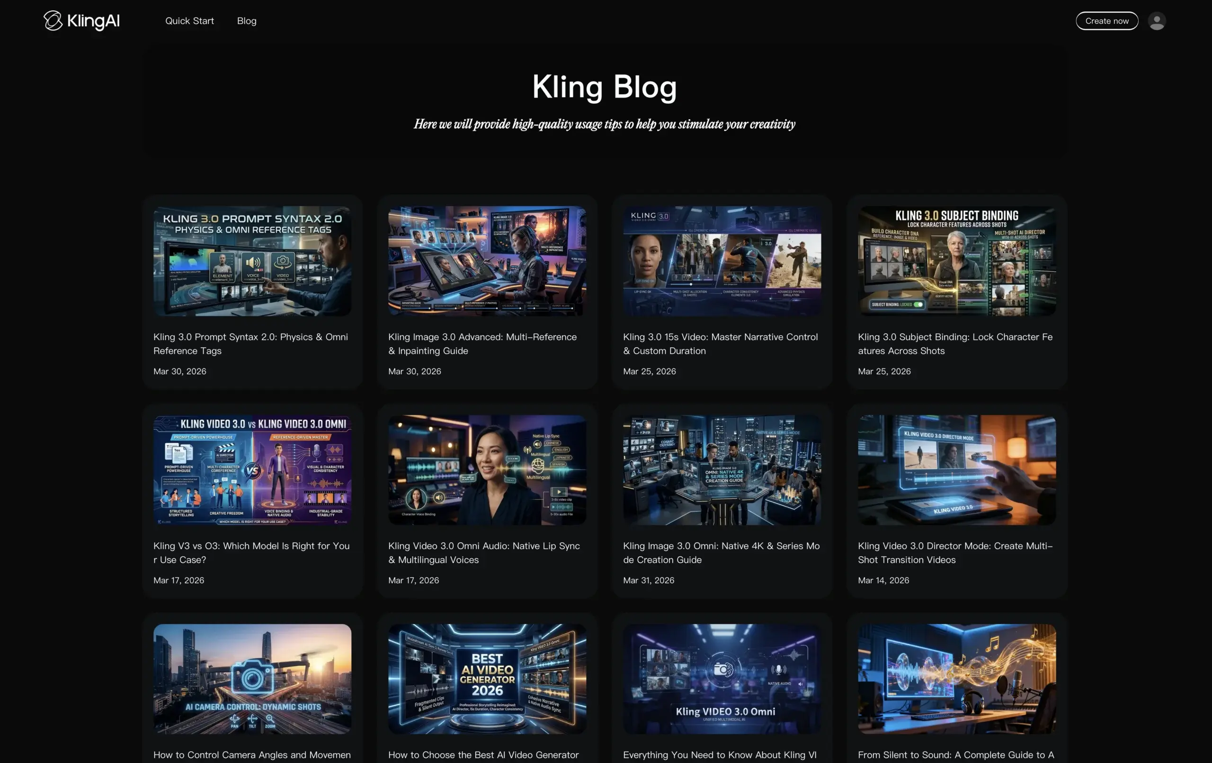Click the KlingAI logo
Screen dimensions: 1212x763
coord(81,21)
